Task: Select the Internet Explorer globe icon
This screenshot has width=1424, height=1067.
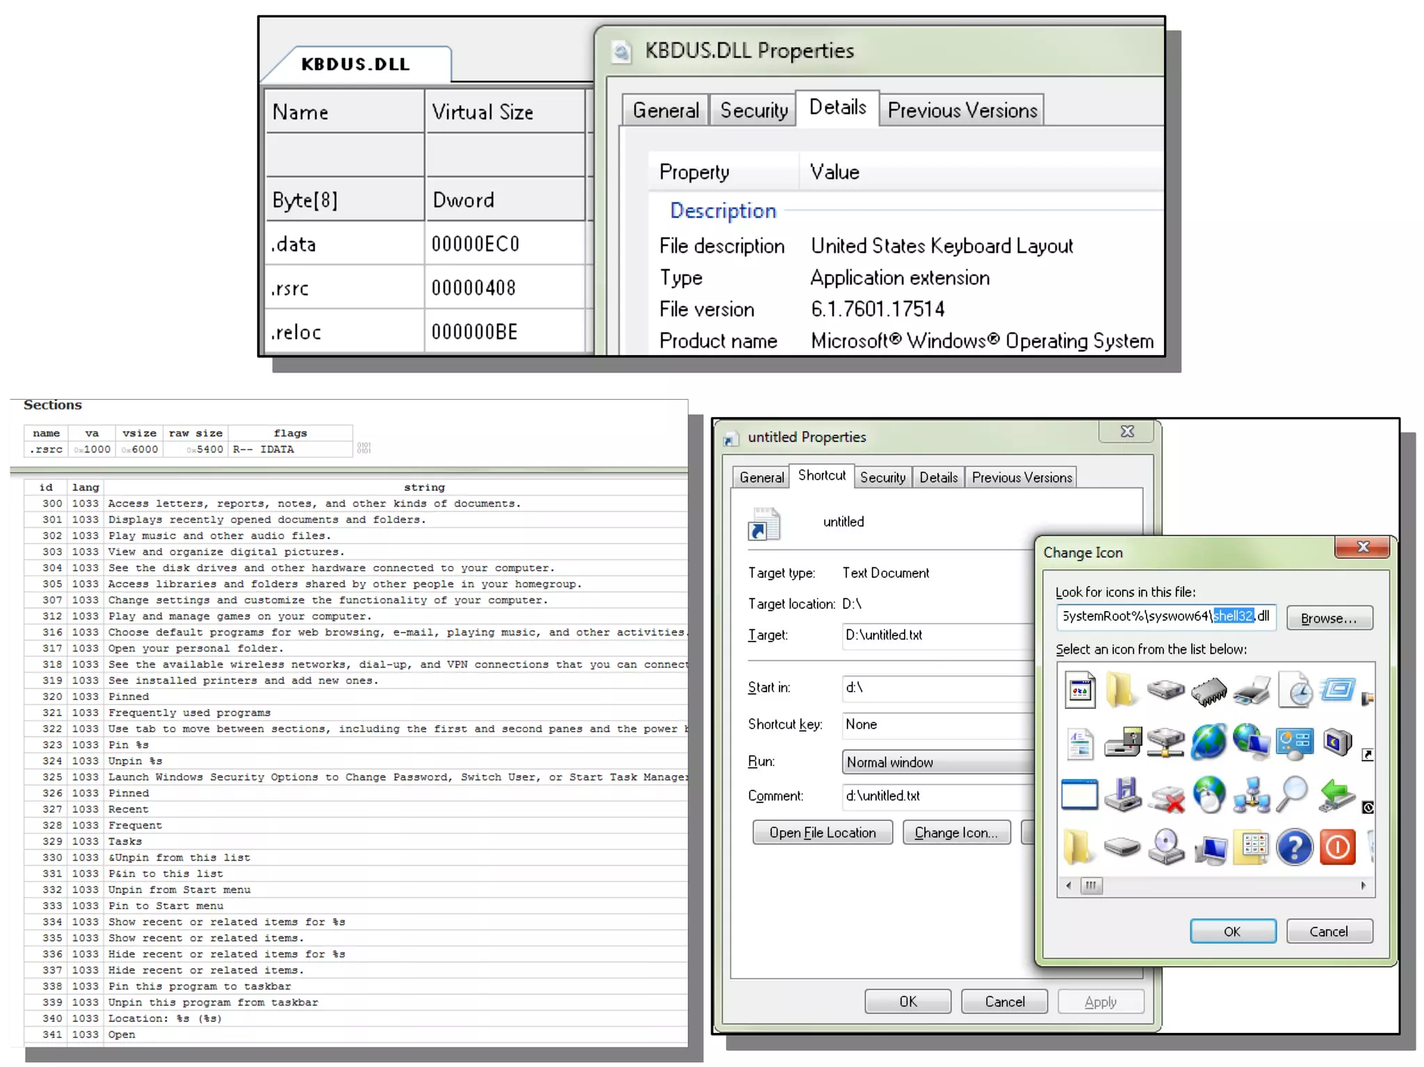Action: coord(1208,741)
